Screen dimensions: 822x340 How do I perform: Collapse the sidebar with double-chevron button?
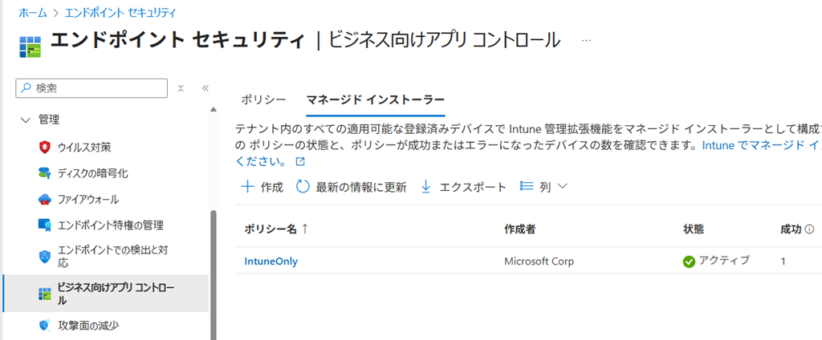point(205,88)
